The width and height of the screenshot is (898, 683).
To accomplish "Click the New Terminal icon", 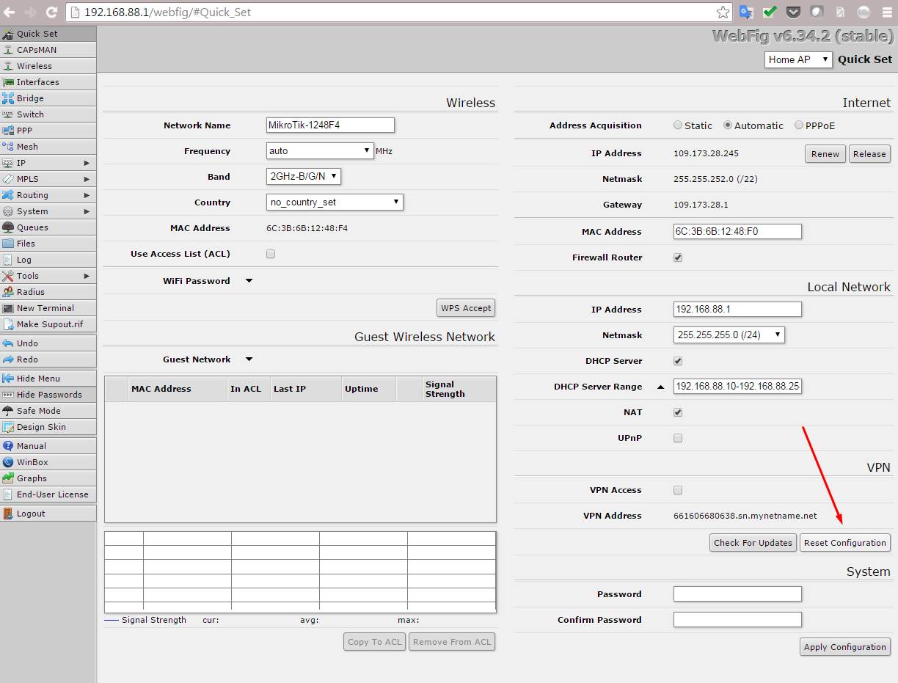I will click(x=8, y=308).
